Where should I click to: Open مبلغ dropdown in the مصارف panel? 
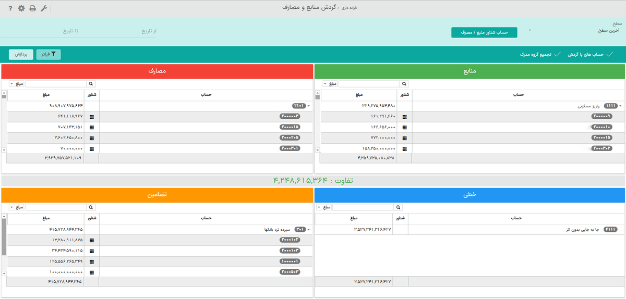coord(16,84)
